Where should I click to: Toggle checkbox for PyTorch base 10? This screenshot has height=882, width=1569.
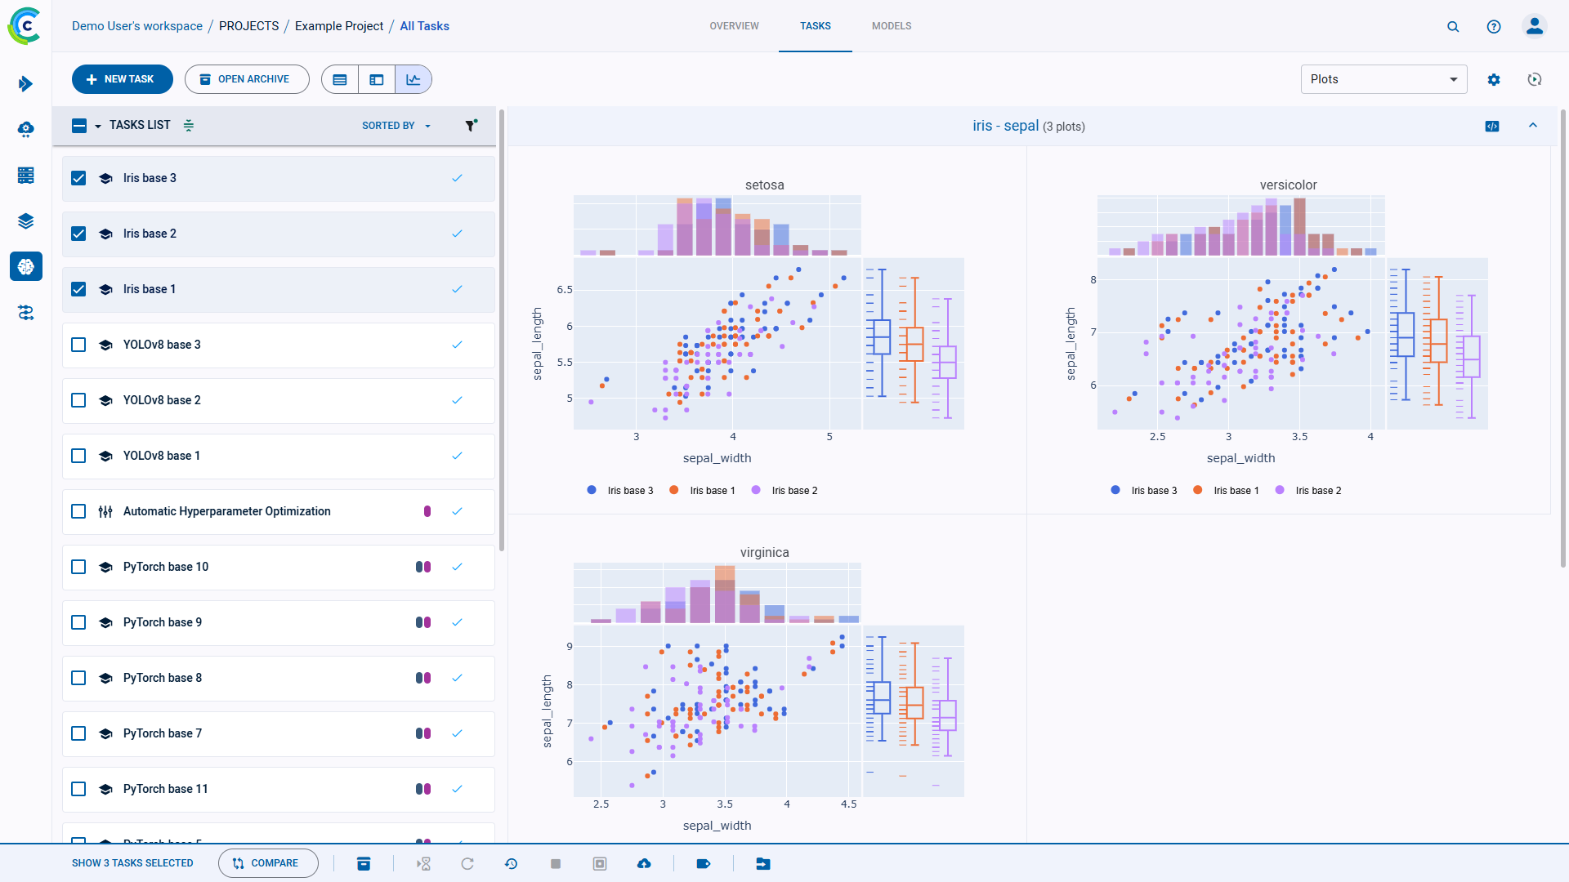click(x=80, y=567)
